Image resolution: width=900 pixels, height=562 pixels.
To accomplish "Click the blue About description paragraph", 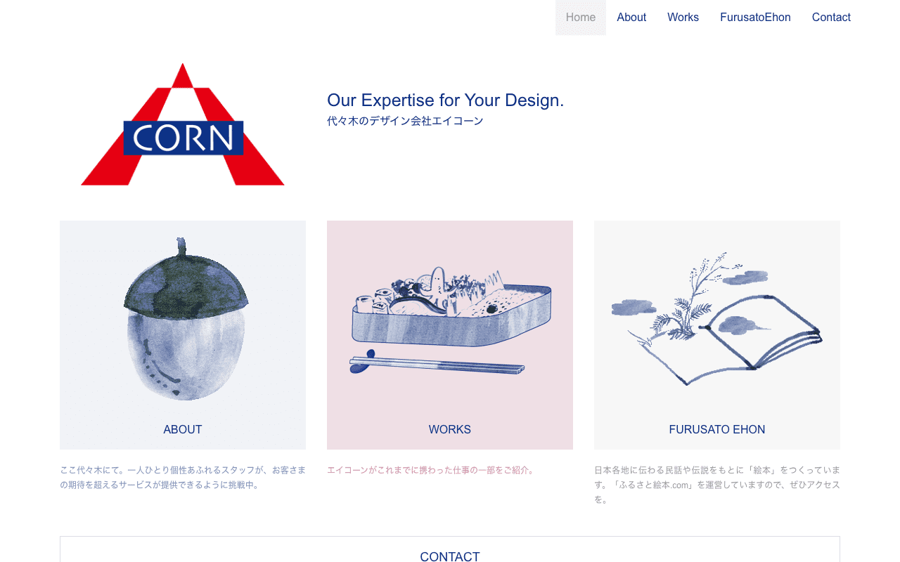I will click(183, 477).
